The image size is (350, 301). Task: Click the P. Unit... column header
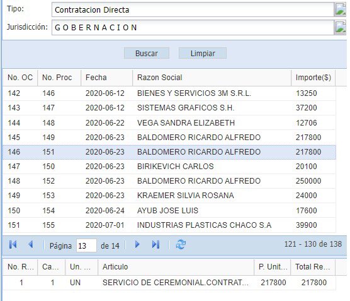273,267
